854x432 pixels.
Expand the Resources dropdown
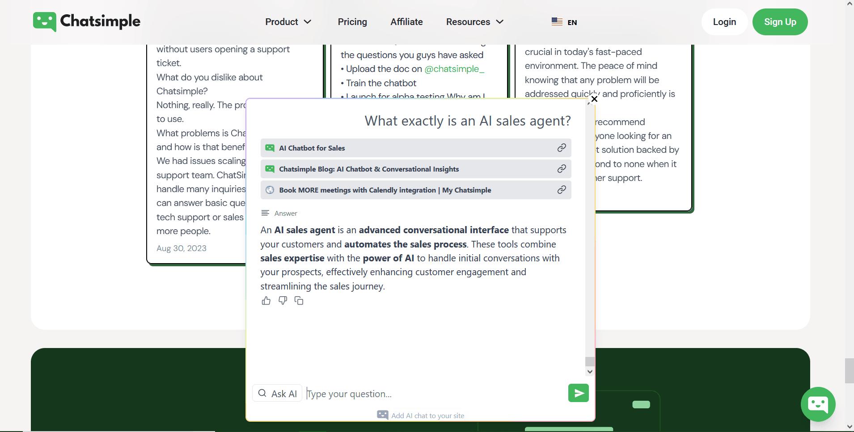[474, 21]
